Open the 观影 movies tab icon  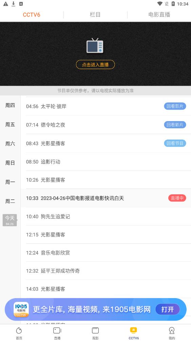click(95, 330)
